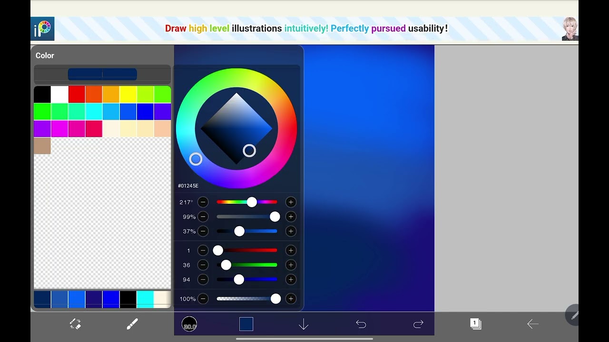Open the brush size 30.0 circle
This screenshot has width=609, height=342.
pyautogui.click(x=189, y=324)
